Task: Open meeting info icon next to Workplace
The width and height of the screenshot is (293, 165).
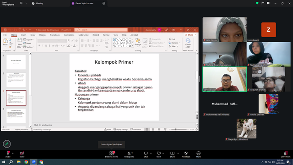Action: tap(21, 3)
